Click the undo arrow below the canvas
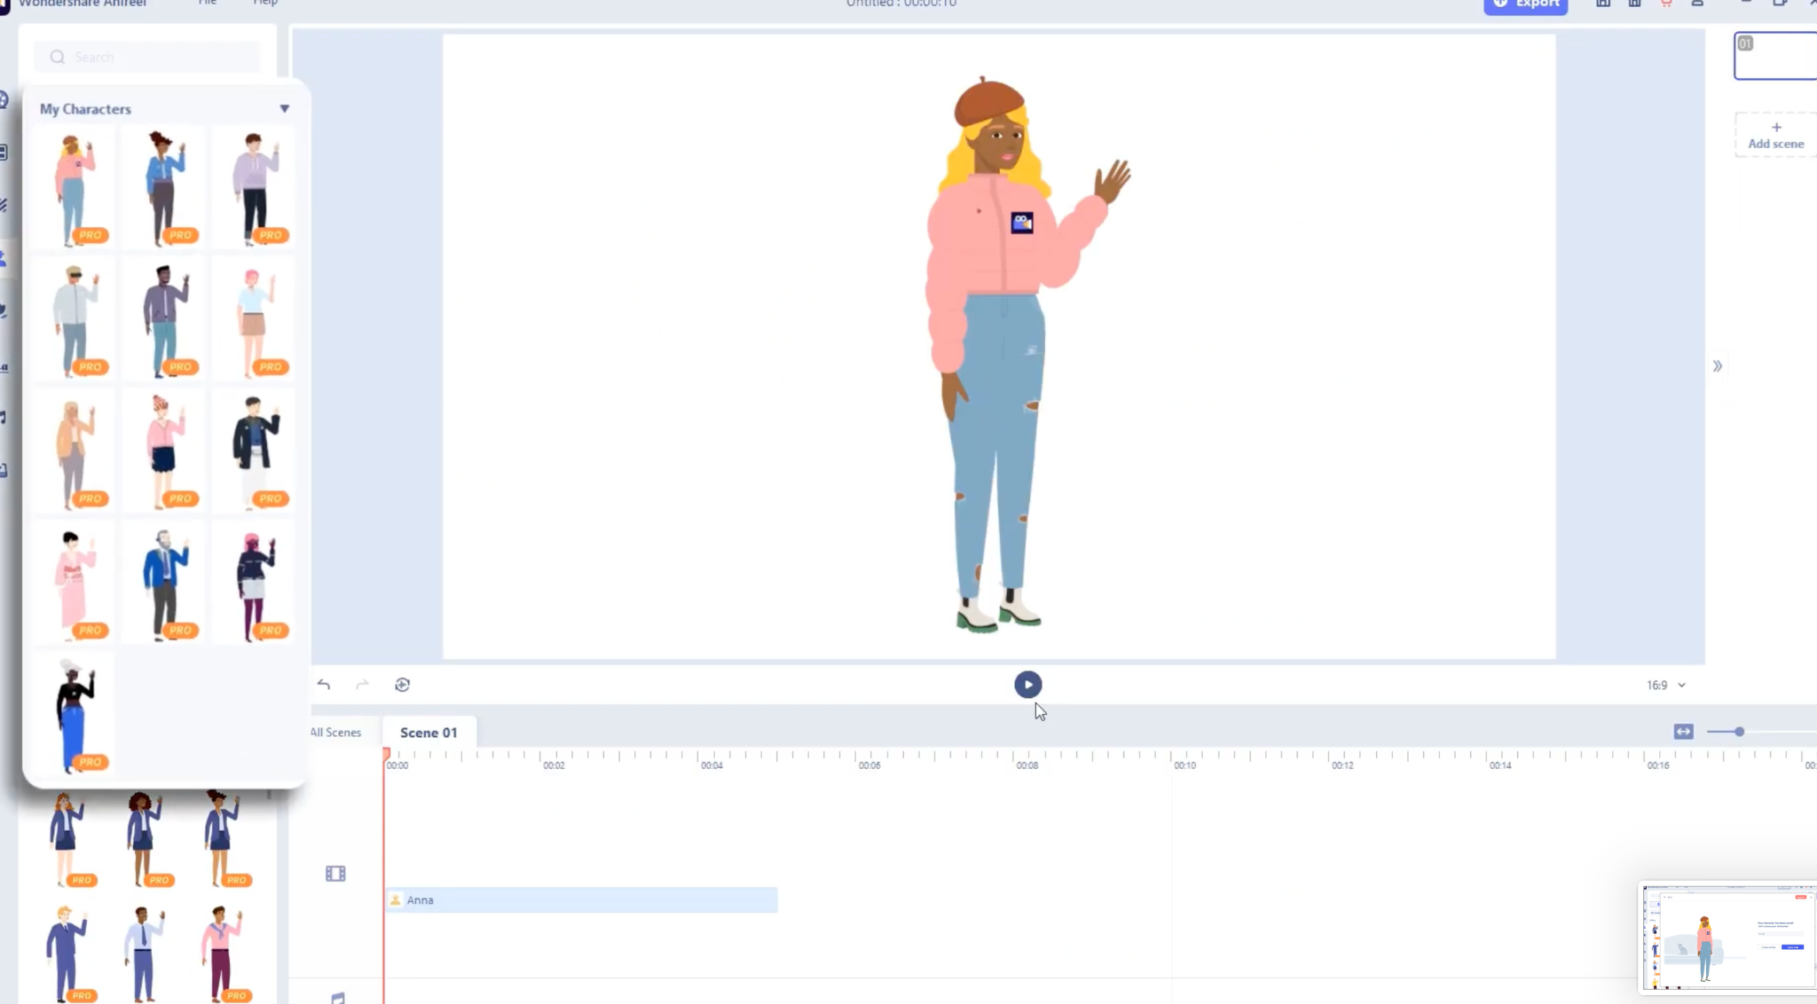1817x1004 pixels. click(324, 685)
